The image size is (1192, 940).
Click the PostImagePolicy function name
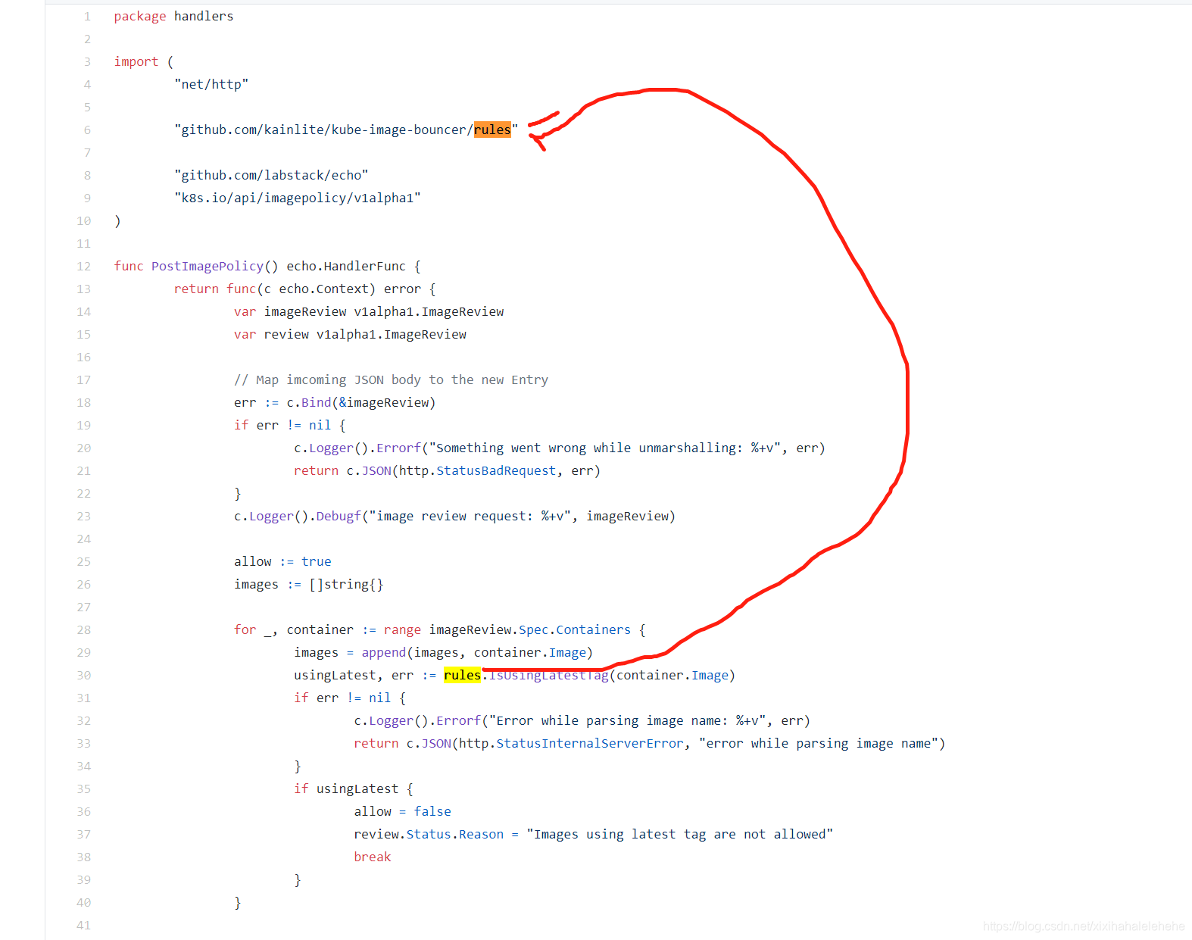coord(208,266)
